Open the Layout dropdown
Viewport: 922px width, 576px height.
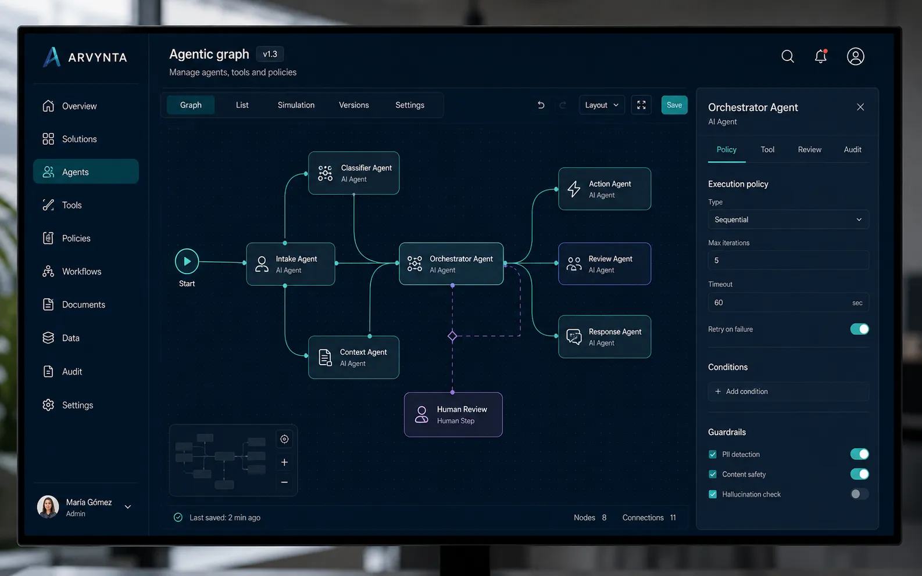tap(602, 105)
